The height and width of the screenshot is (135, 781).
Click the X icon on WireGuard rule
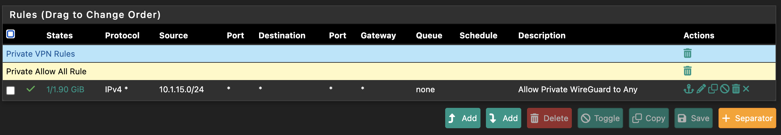click(746, 89)
